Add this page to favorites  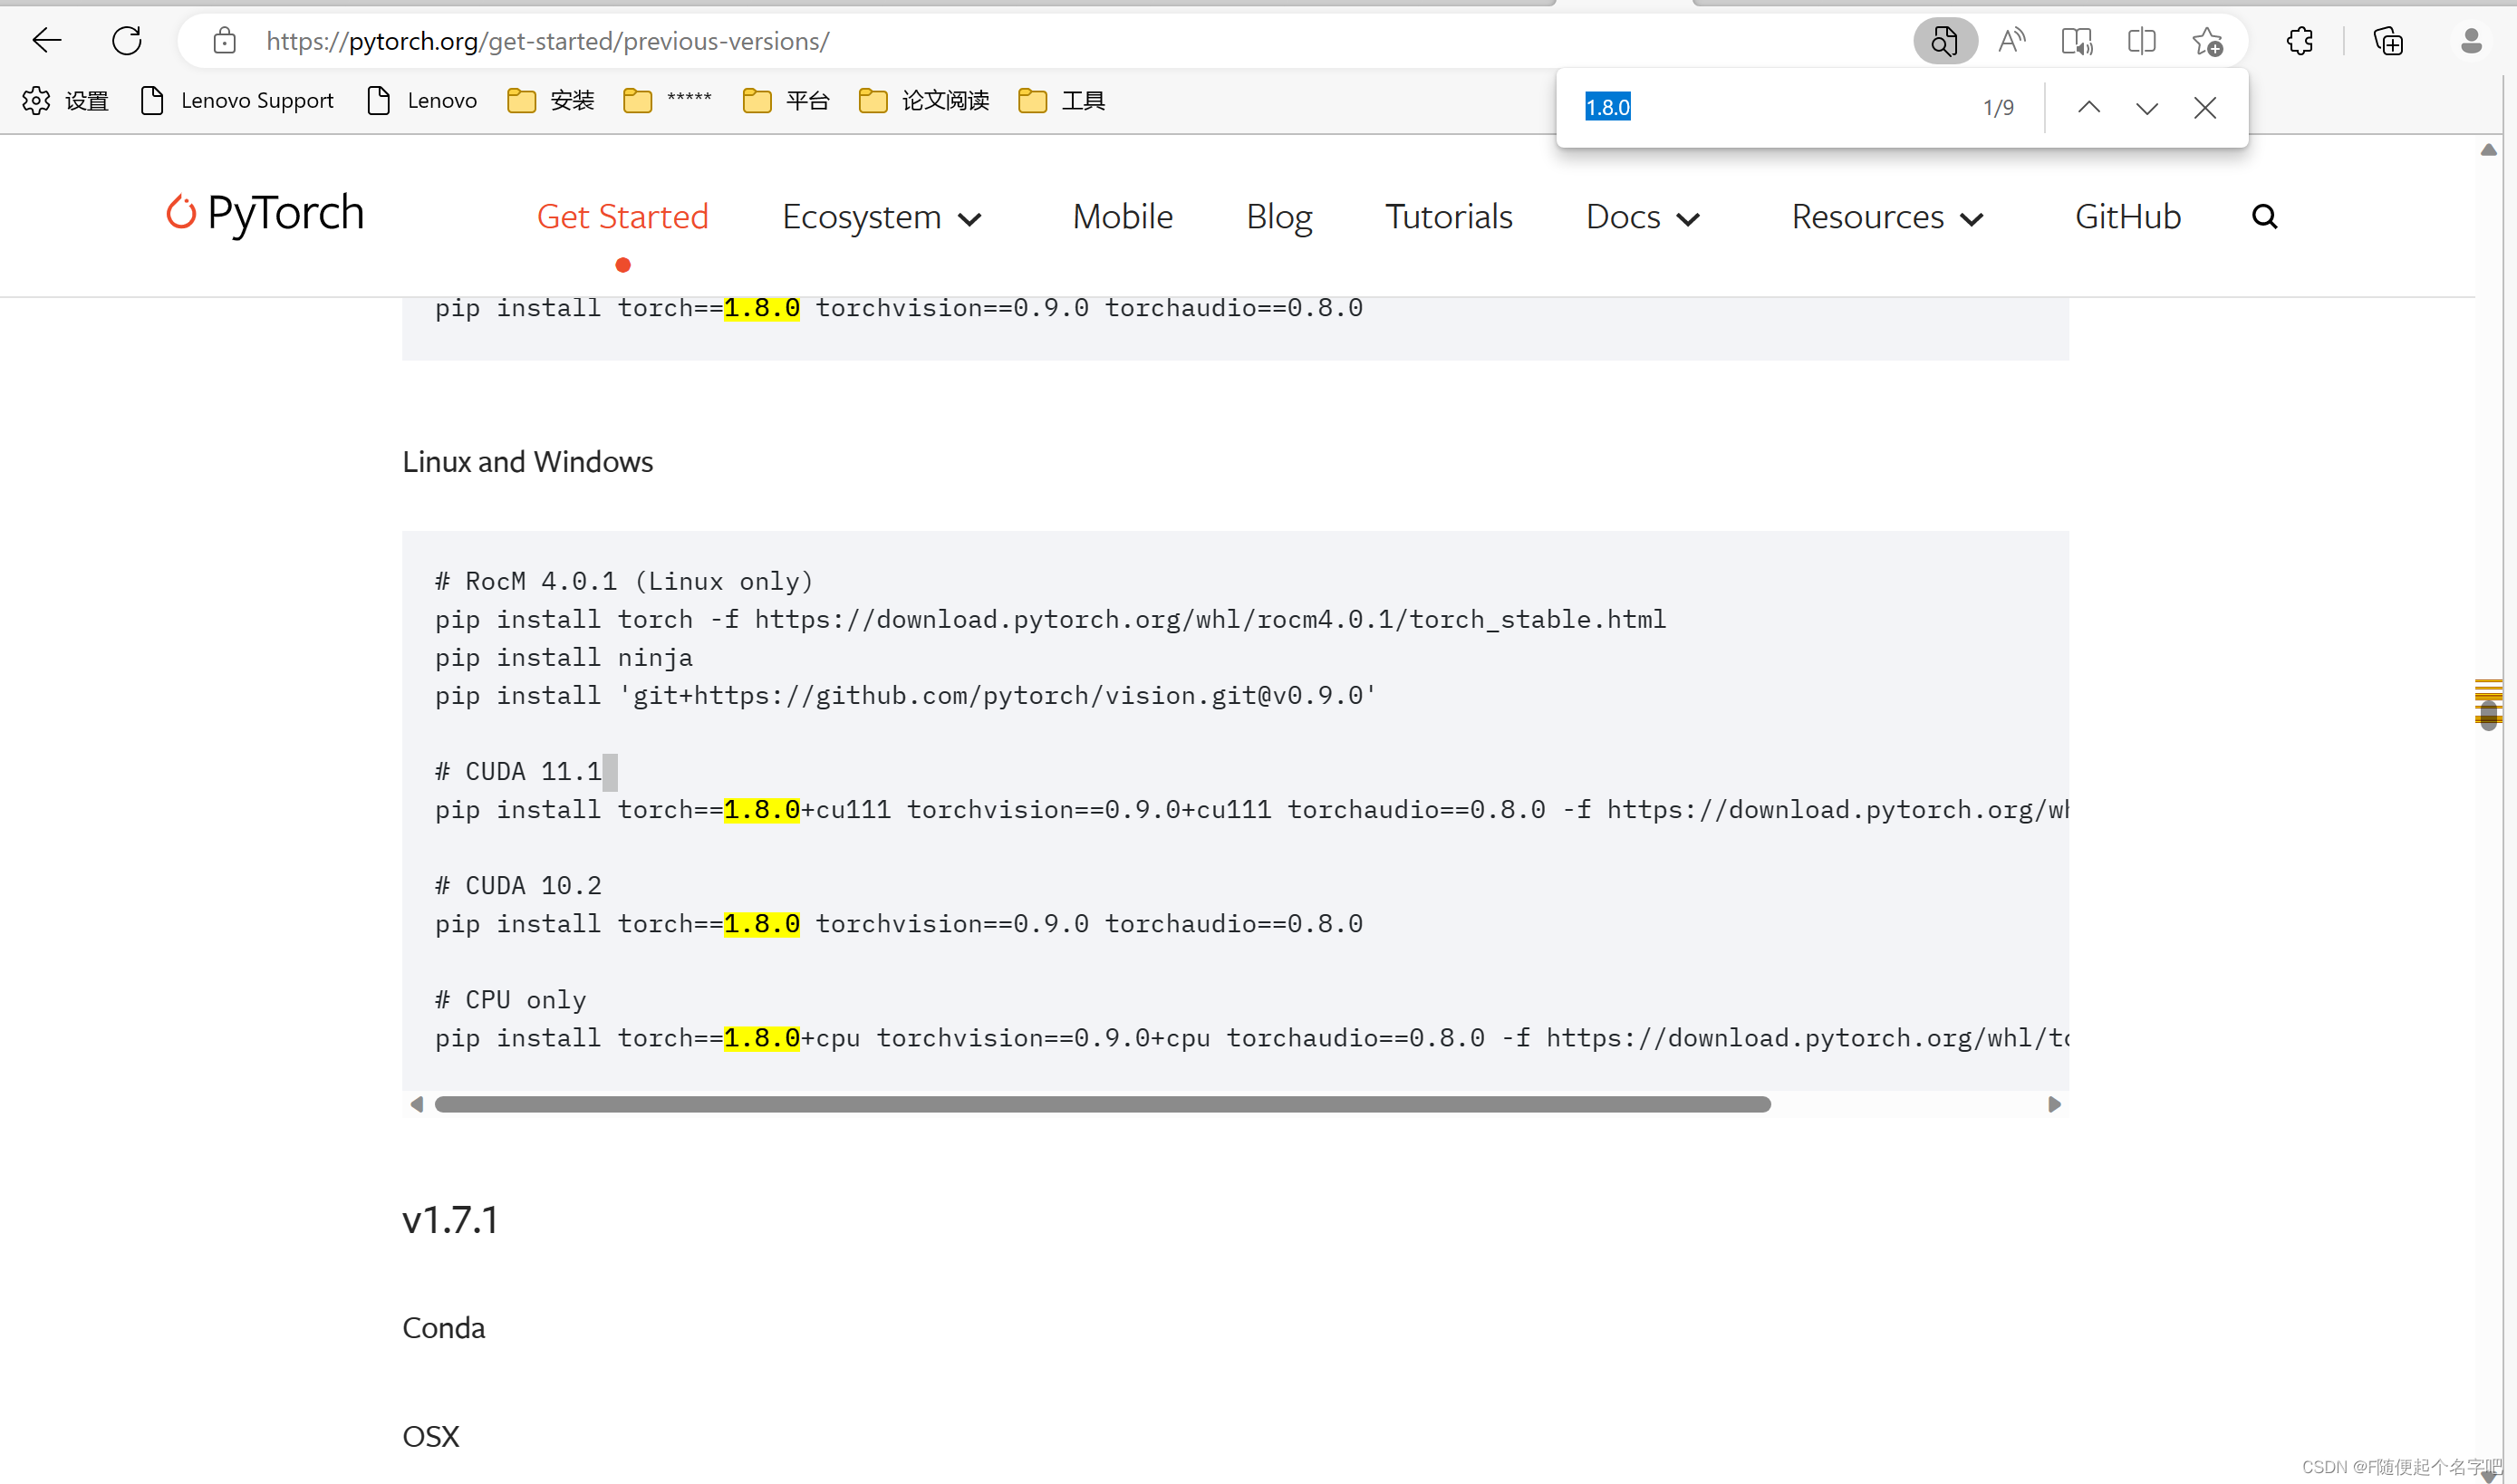coord(2207,40)
